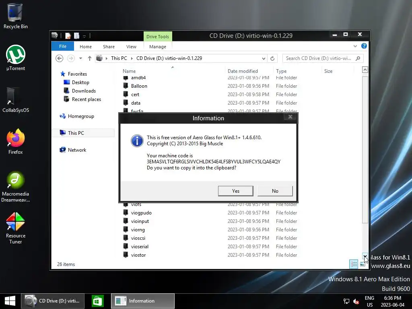Select Desktop in navigation pane
The width and height of the screenshot is (412, 309).
(x=80, y=82)
